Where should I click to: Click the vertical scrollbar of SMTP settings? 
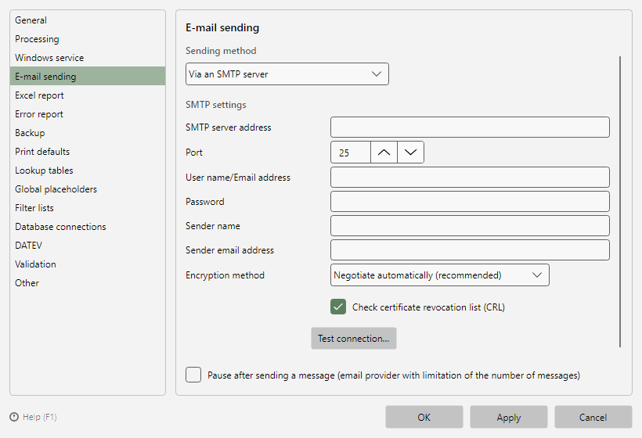point(620,202)
